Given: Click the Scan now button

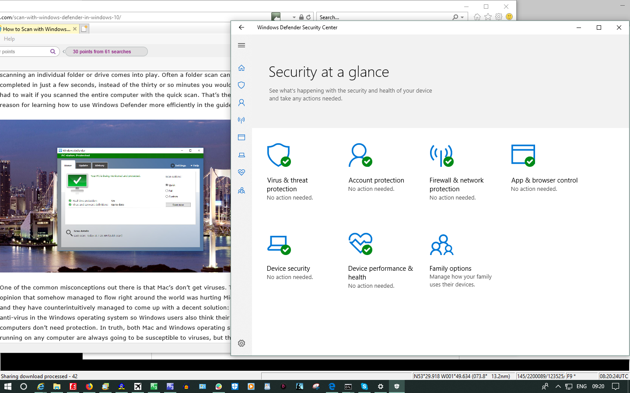Looking at the screenshot, I should pos(178,205).
